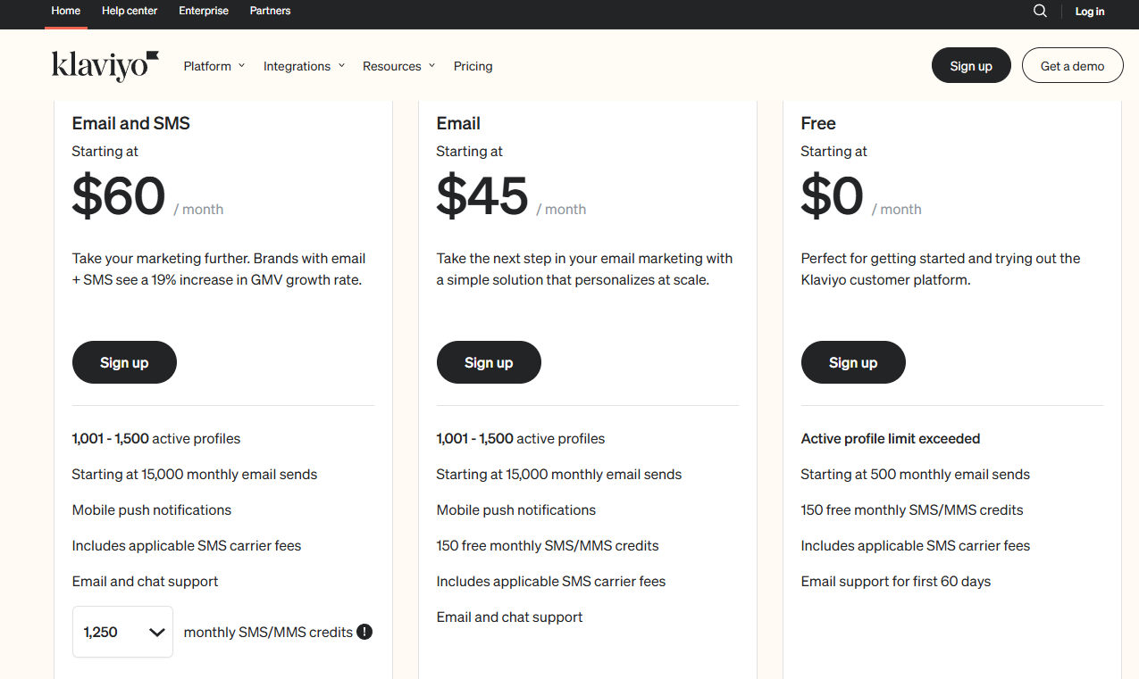Sign up for Email and SMS plan

pyautogui.click(x=124, y=362)
